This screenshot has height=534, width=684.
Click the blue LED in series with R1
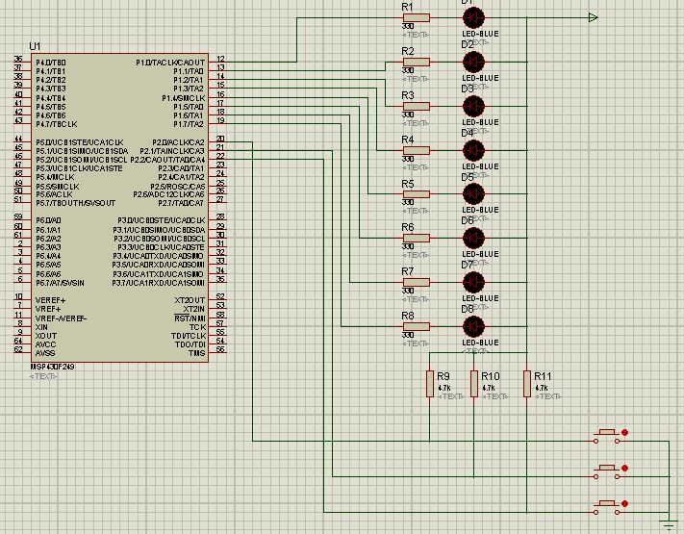[x=473, y=18]
